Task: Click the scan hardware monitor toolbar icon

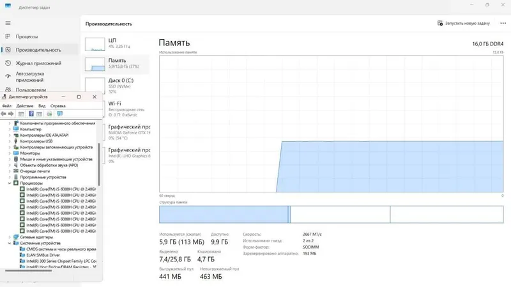Action: click(59, 114)
